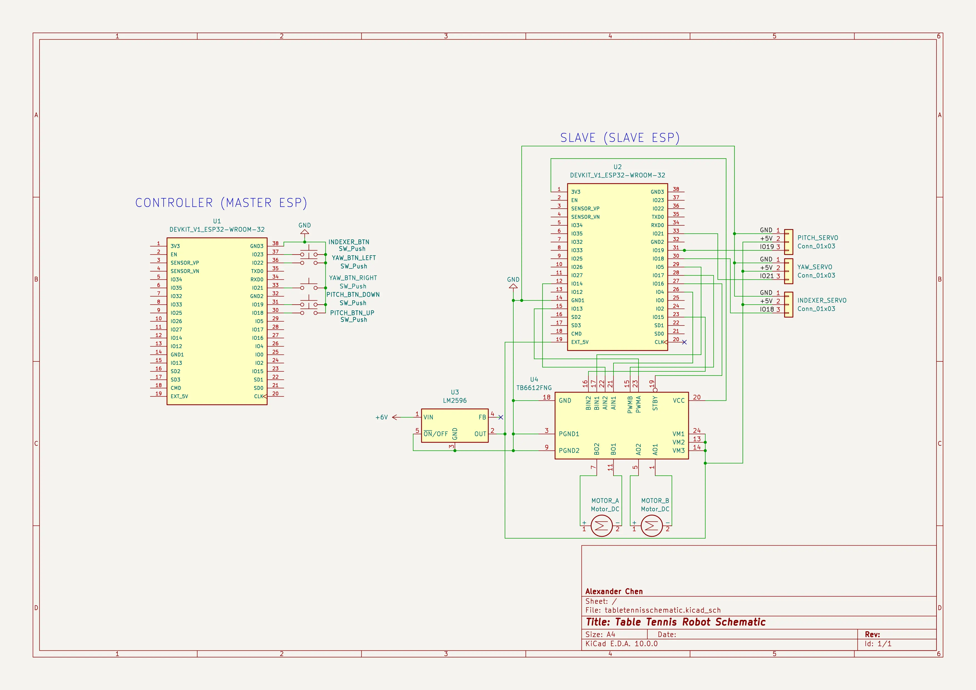Click EXT_5V pin label on master U1
Image resolution: width=976 pixels, height=690 pixels.
[x=179, y=396]
